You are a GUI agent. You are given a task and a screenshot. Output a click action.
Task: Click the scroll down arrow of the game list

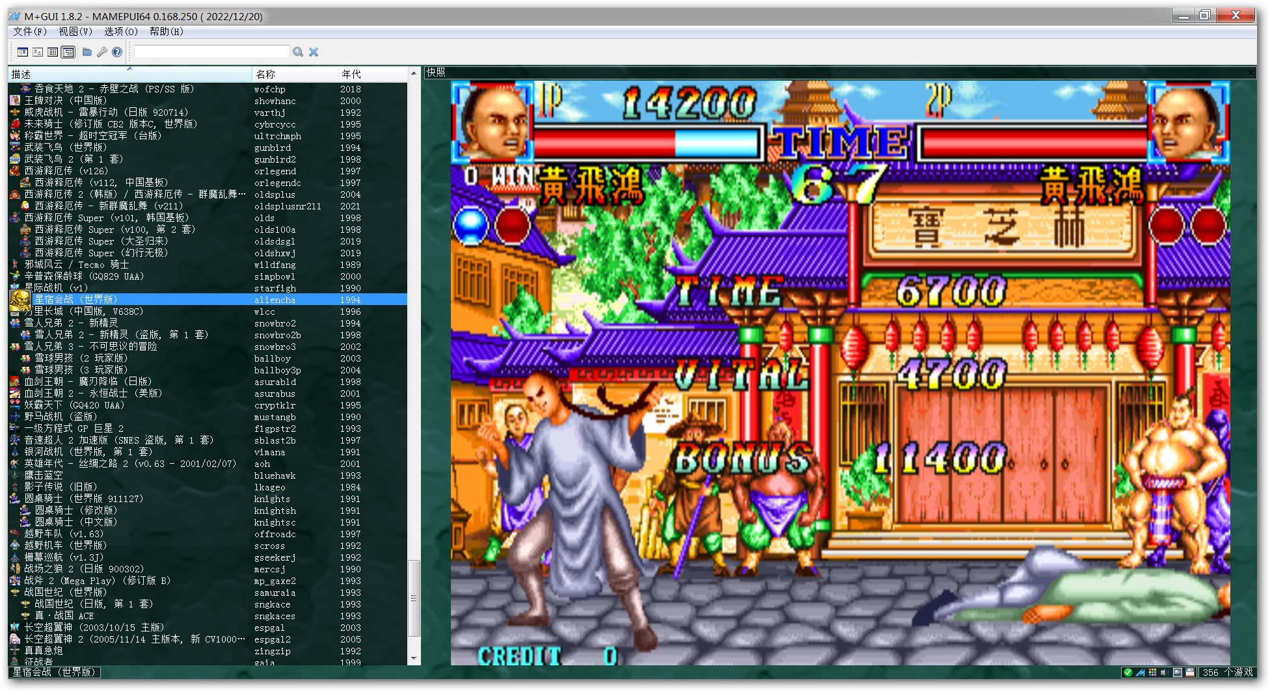click(x=414, y=658)
